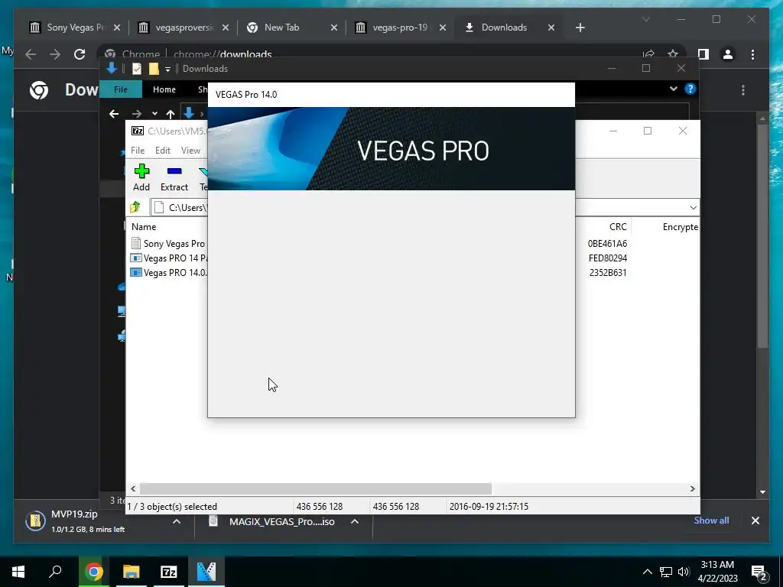Select the Vegas PRO 14.0 installer row

click(x=168, y=273)
